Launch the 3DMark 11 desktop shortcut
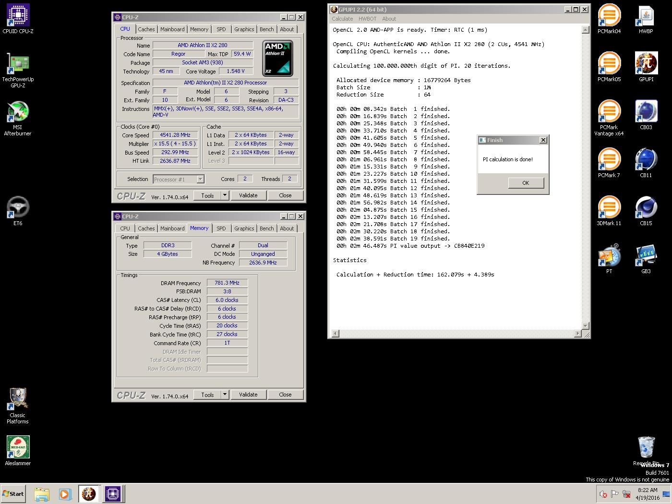 click(609, 211)
